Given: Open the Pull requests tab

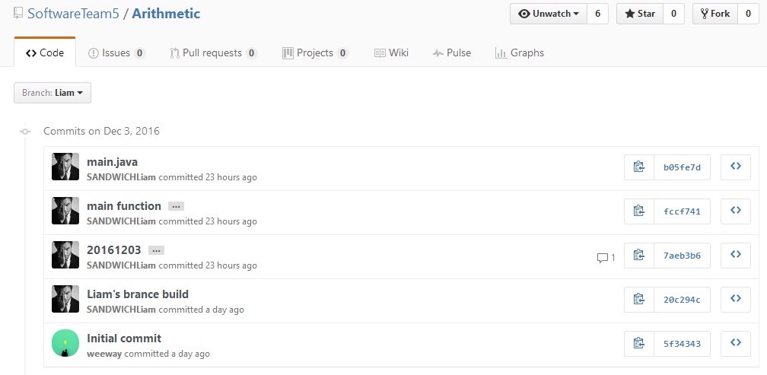Looking at the screenshot, I should (x=213, y=52).
